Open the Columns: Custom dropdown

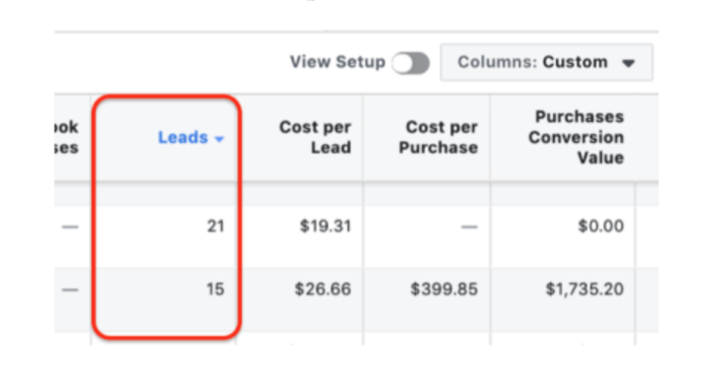[546, 62]
